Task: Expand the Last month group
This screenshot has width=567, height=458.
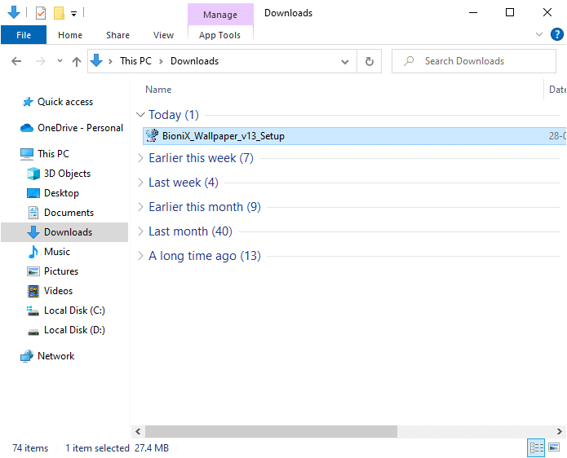Action: click(140, 231)
